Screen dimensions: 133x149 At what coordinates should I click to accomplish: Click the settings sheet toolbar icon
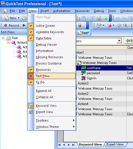pyautogui.click(x=99, y=18)
